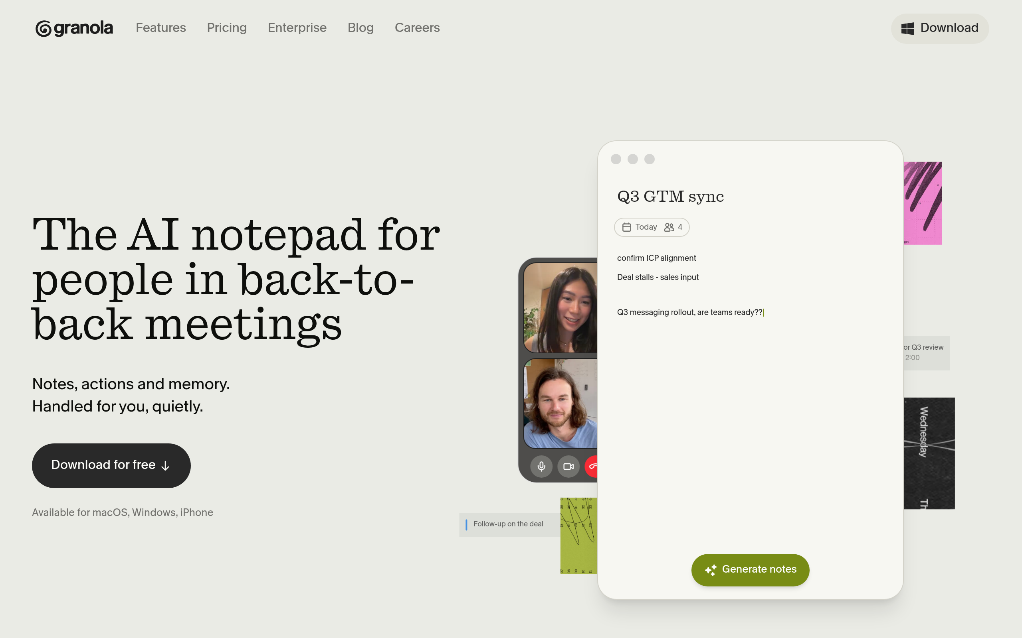Viewport: 1022px width, 638px height.
Task: Click the 'confirm ICP alignment' note line
Action: (656, 258)
